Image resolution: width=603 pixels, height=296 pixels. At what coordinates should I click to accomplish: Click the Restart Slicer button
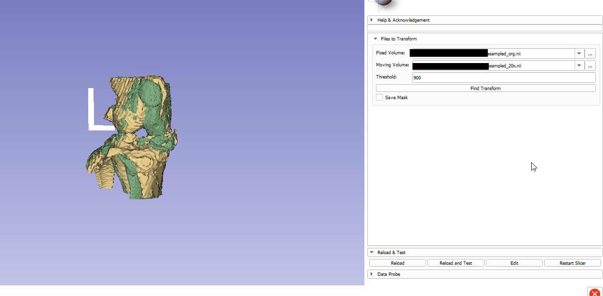[x=573, y=263]
